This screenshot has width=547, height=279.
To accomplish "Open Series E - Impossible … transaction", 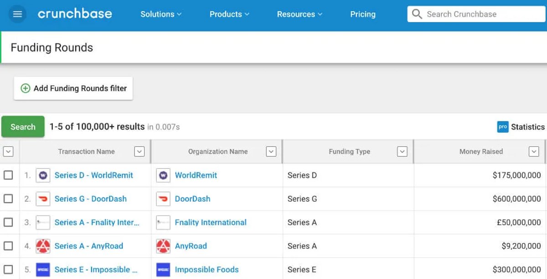I will (x=96, y=269).
